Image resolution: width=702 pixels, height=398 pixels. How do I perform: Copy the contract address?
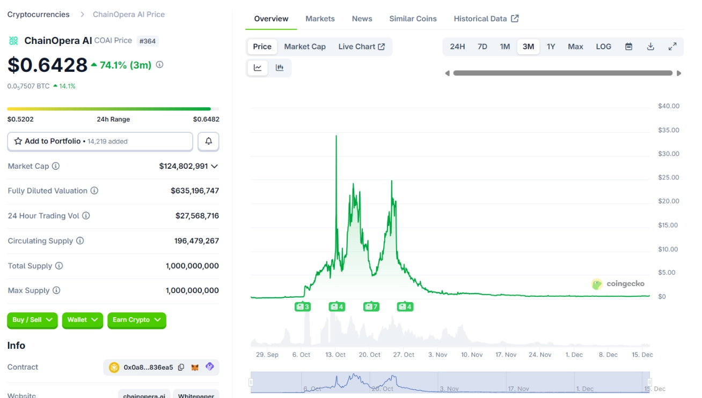click(181, 367)
